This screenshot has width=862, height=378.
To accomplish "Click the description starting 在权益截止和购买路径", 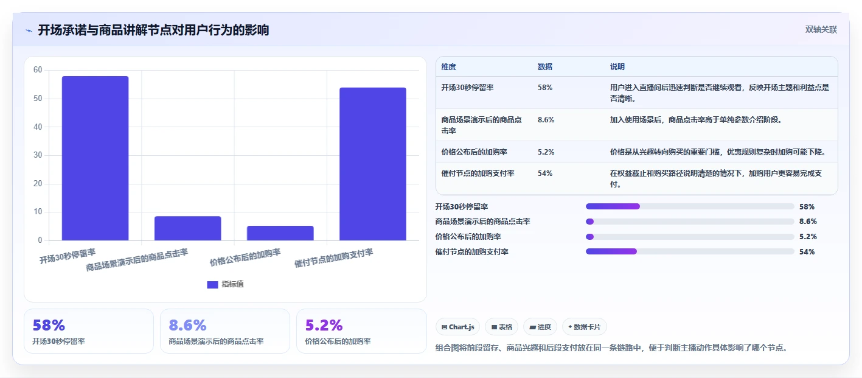I will click(716, 178).
